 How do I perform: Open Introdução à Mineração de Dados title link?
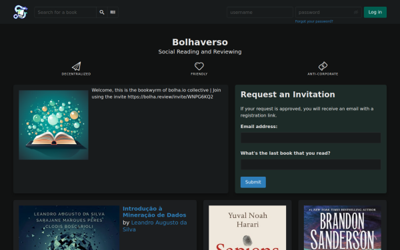155,212
